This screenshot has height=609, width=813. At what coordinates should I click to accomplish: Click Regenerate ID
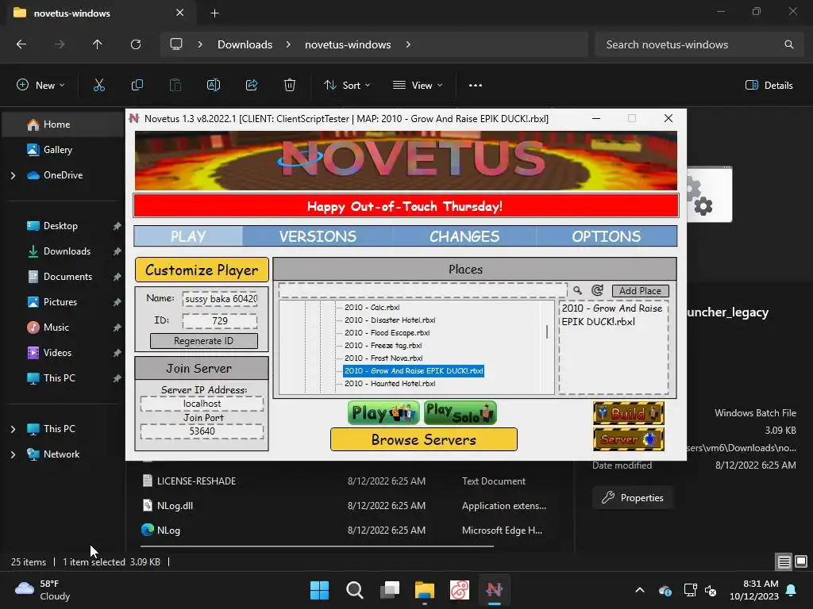pyautogui.click(x=204, y=341)
